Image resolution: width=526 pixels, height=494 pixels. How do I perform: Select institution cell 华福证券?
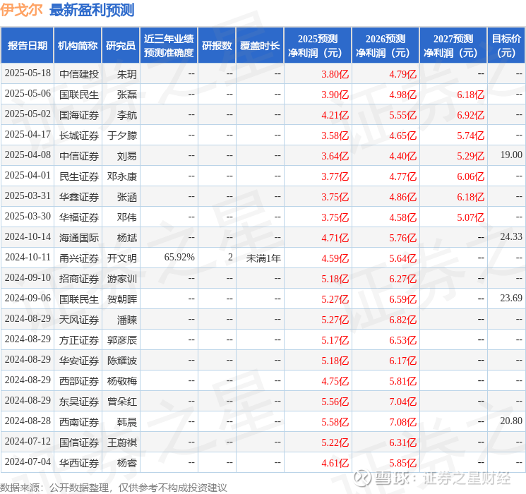(79, 217)
